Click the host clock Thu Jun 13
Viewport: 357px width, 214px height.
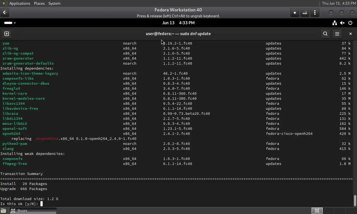tap(339, 3)
